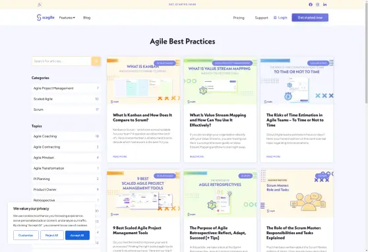Viewport: 368px width, 252px height.
Task: Click the Get started now button
Action: coord(310,18)
